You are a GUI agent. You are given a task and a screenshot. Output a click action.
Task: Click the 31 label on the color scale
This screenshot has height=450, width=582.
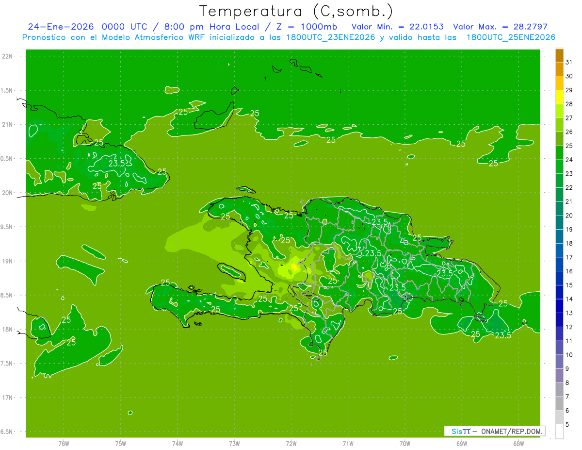pyautogui.click(x=569, y=62)
